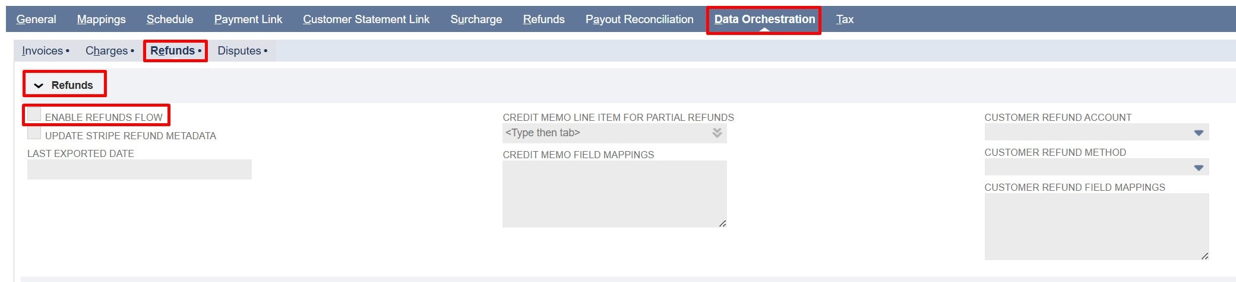Viewport: 1236px width, 282px height.
Task: Open the Tax tab
Action: [x=845, y=20]
